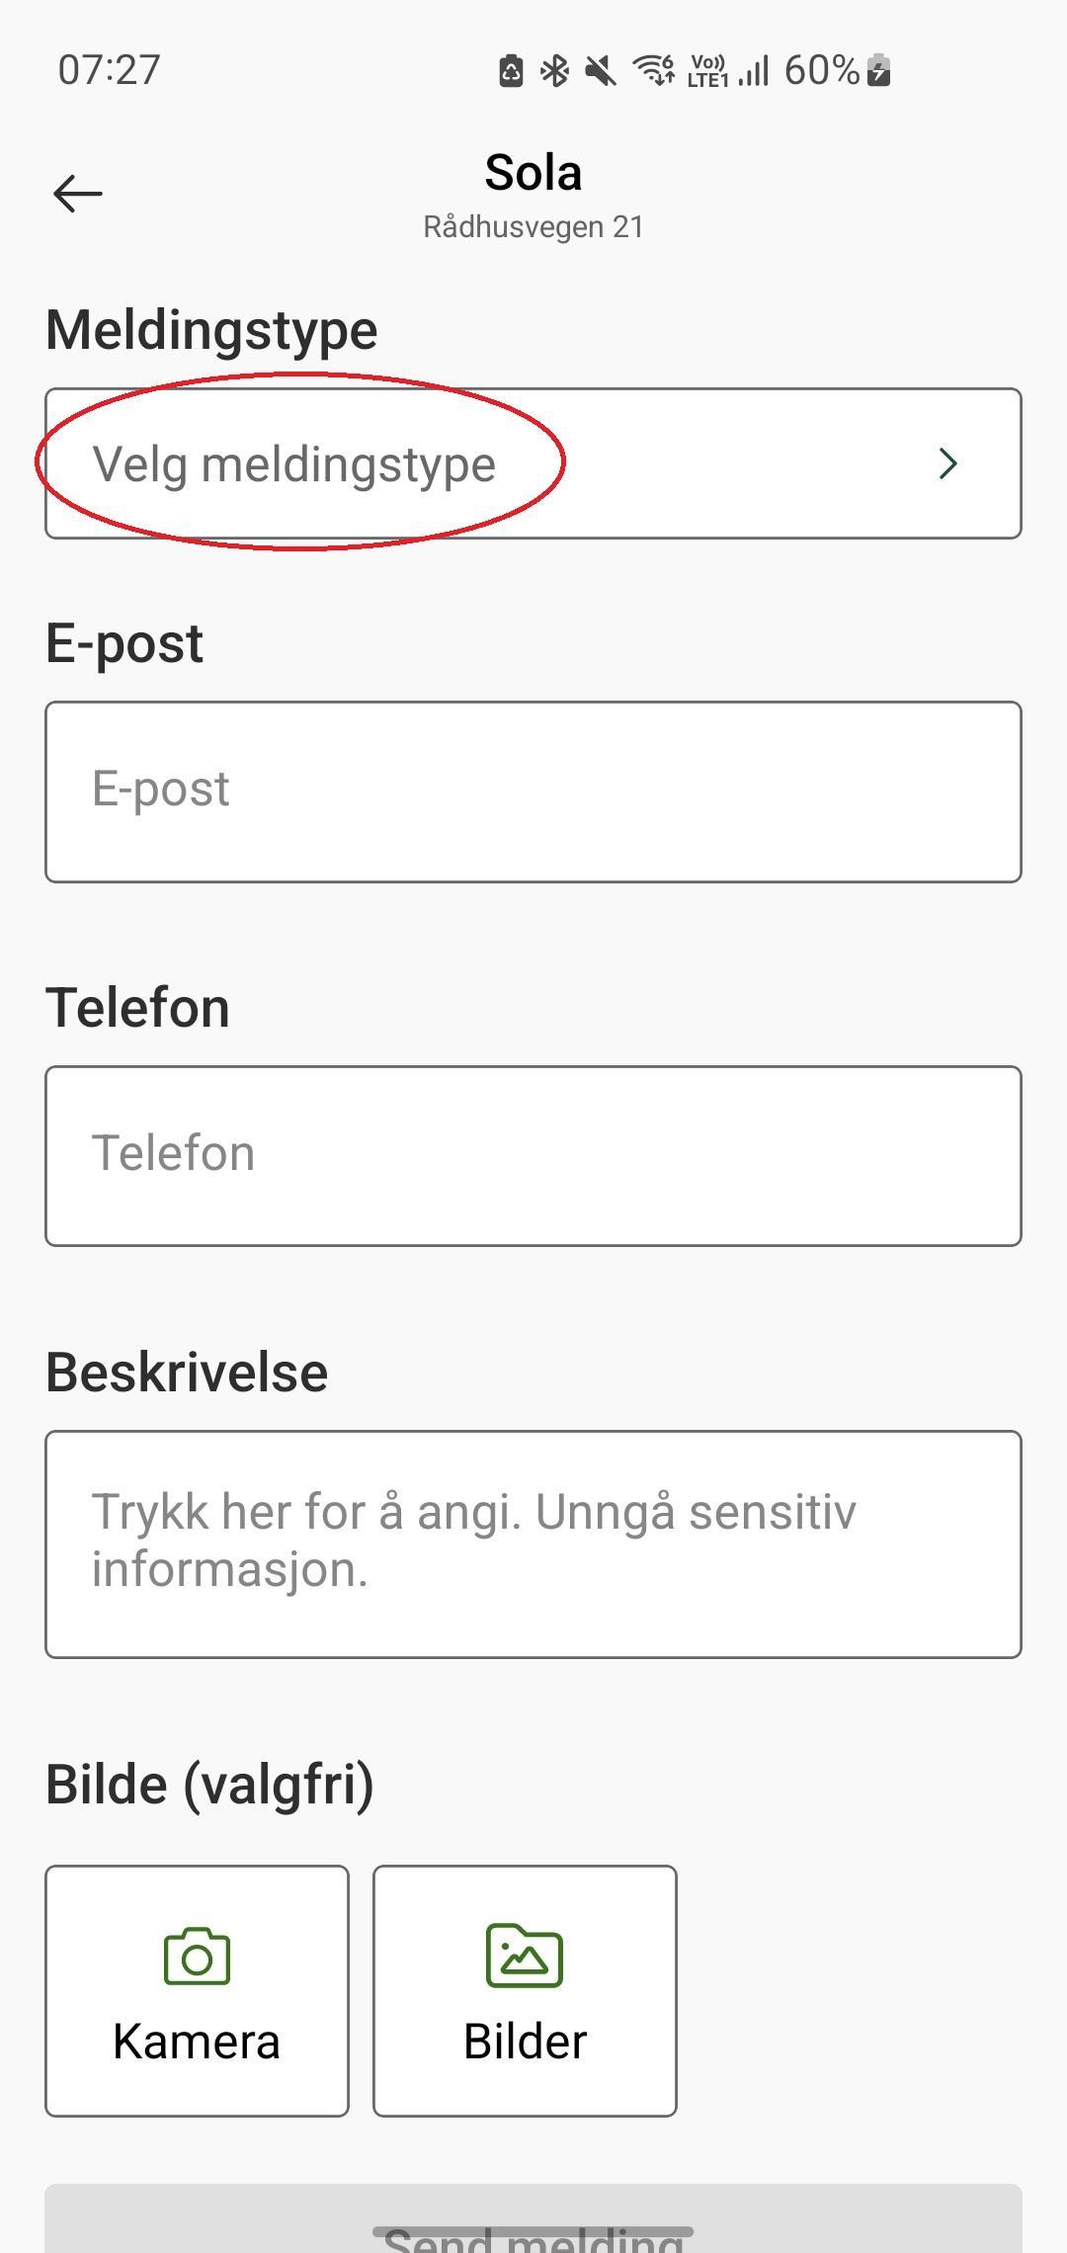Viewport: 1067px width, 2253px height.
Task: Focus the E-post input field
Action: coord(533,792)
